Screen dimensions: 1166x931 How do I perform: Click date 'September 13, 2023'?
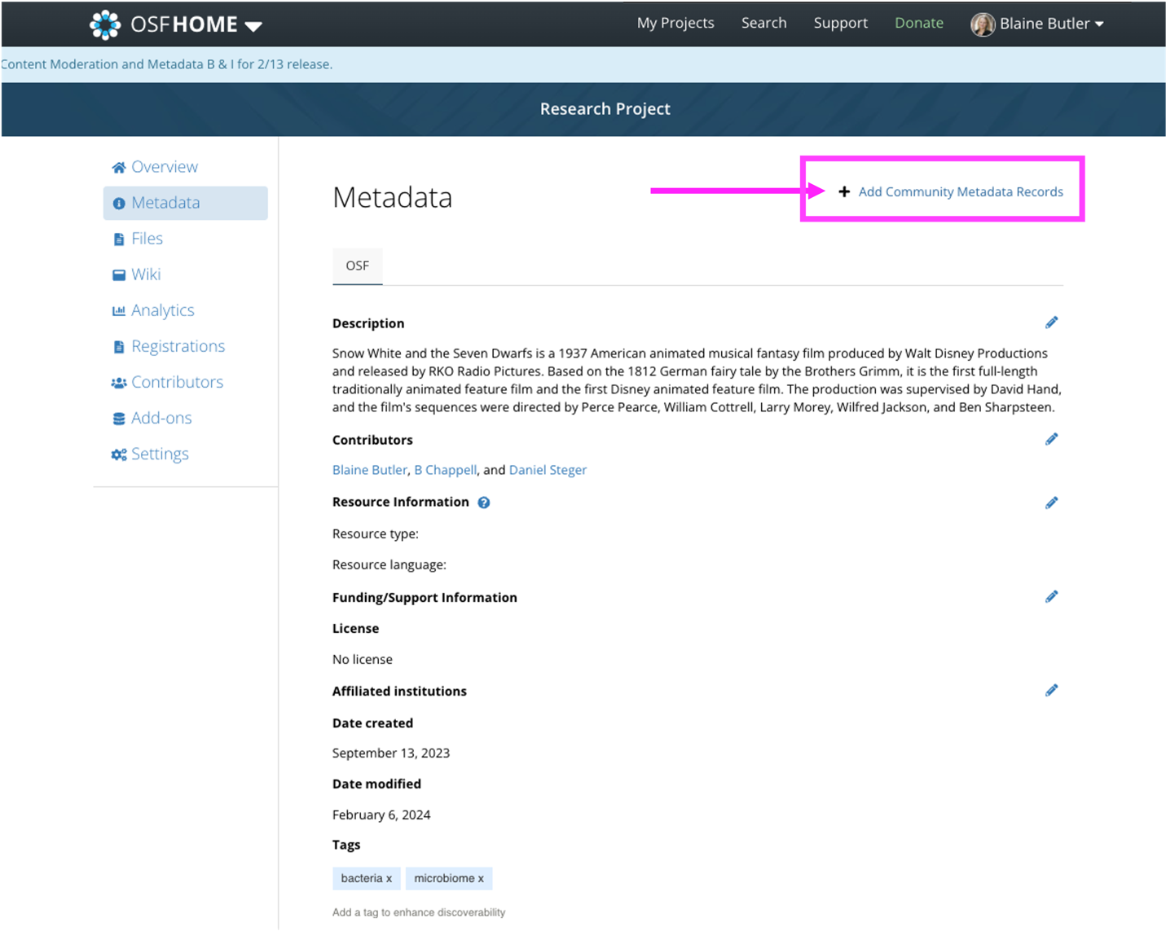[x=390, y=753]
